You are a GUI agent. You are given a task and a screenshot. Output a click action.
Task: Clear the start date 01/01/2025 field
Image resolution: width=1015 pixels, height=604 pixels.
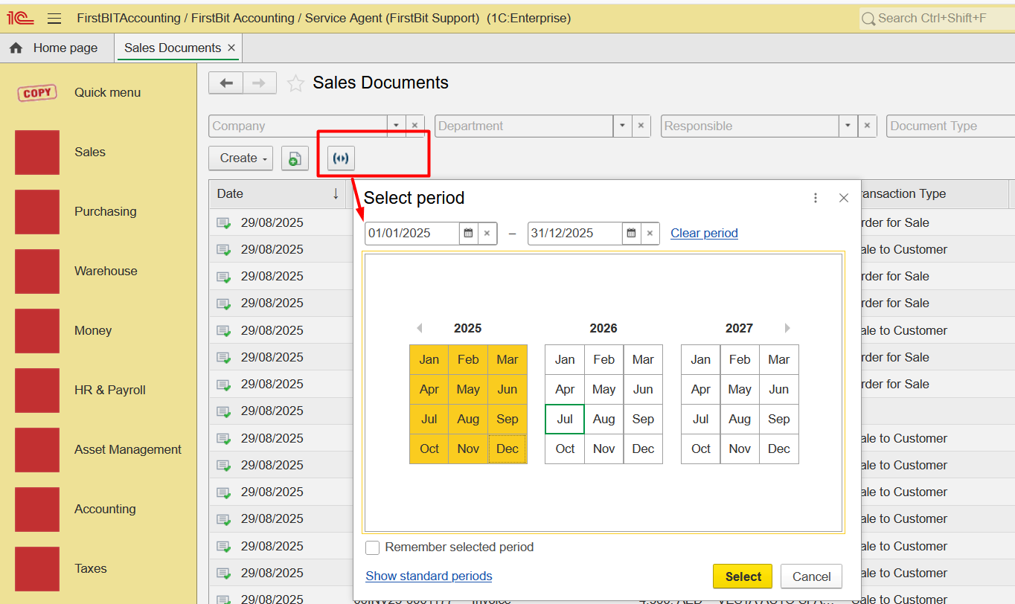(x=487, y=234)
